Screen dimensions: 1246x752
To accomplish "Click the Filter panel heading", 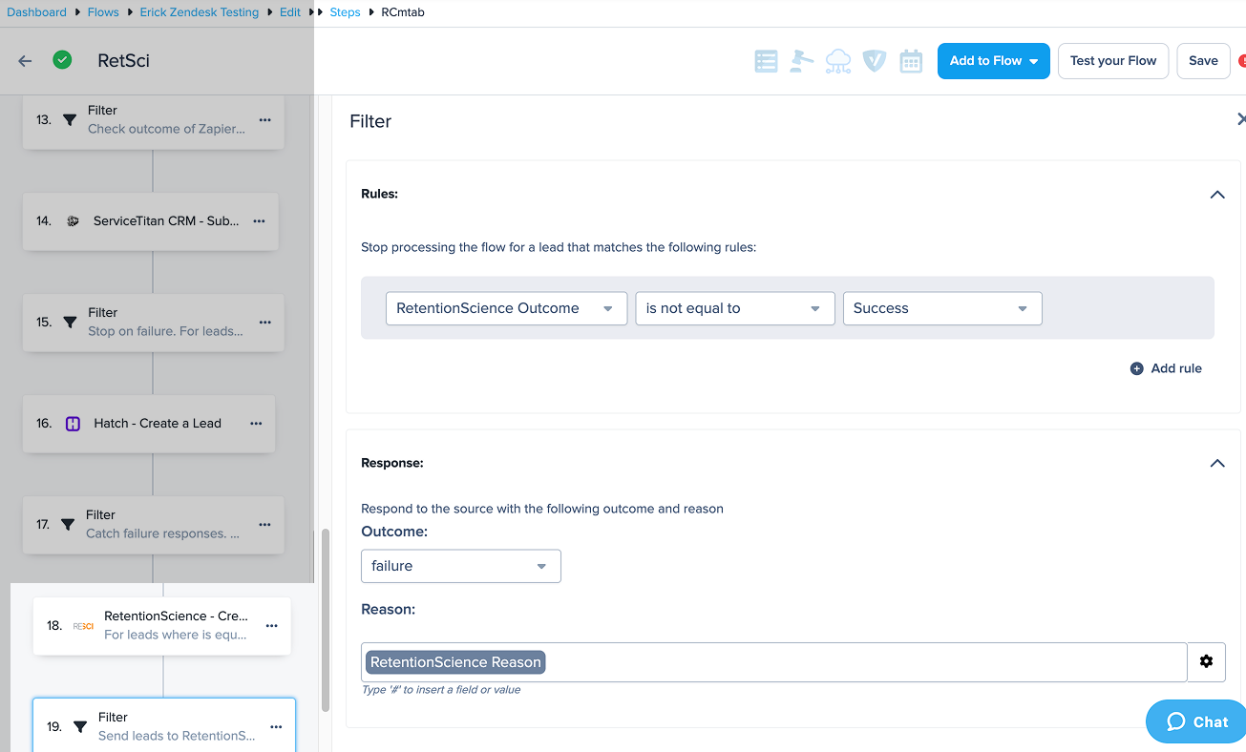I will 370,121.
